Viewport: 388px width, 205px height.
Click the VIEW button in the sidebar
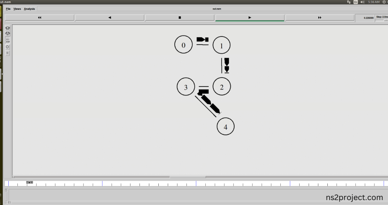pyautogui.click(x=8, y=40)
